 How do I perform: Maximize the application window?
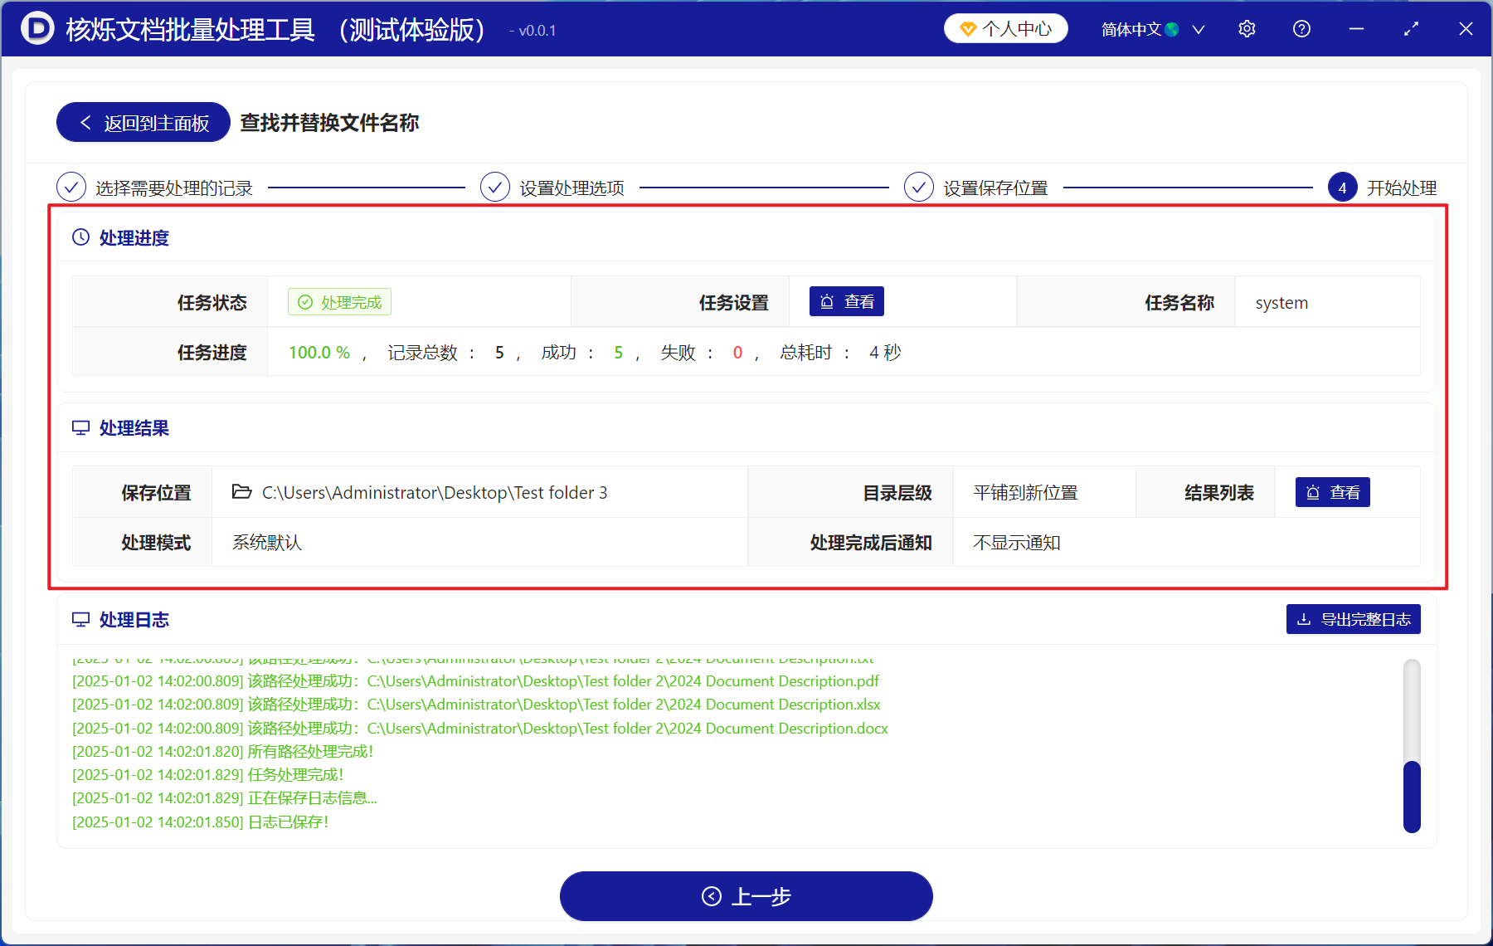coord(1411,29)
